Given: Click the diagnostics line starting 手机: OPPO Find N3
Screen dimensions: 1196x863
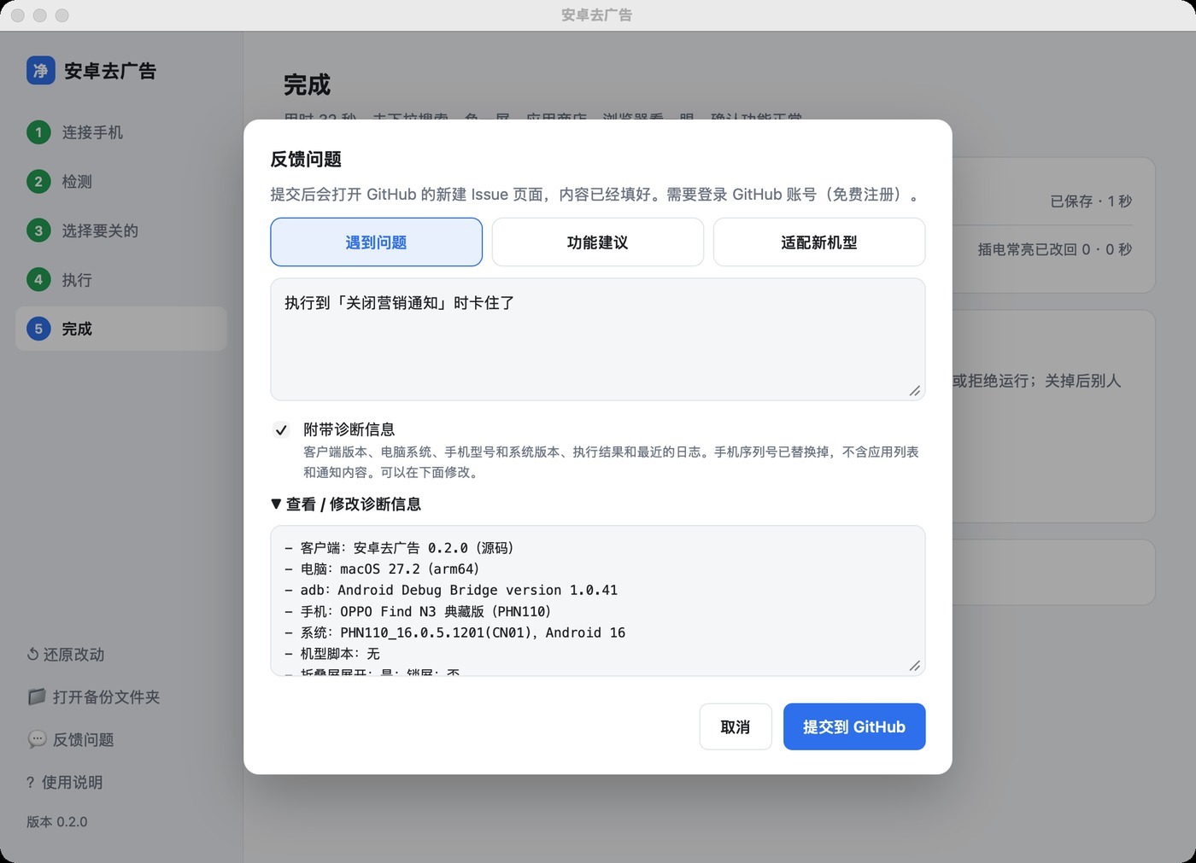Looking at the screenshot, I should (x=418, y=611).
